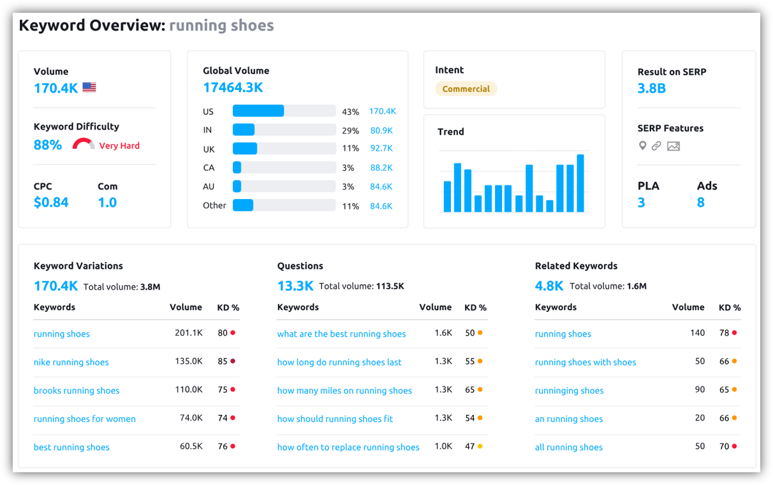Viewport: 773px width, 485px height.
Task: Open the 'nike running shoes' keyword link
Action: 71,362
